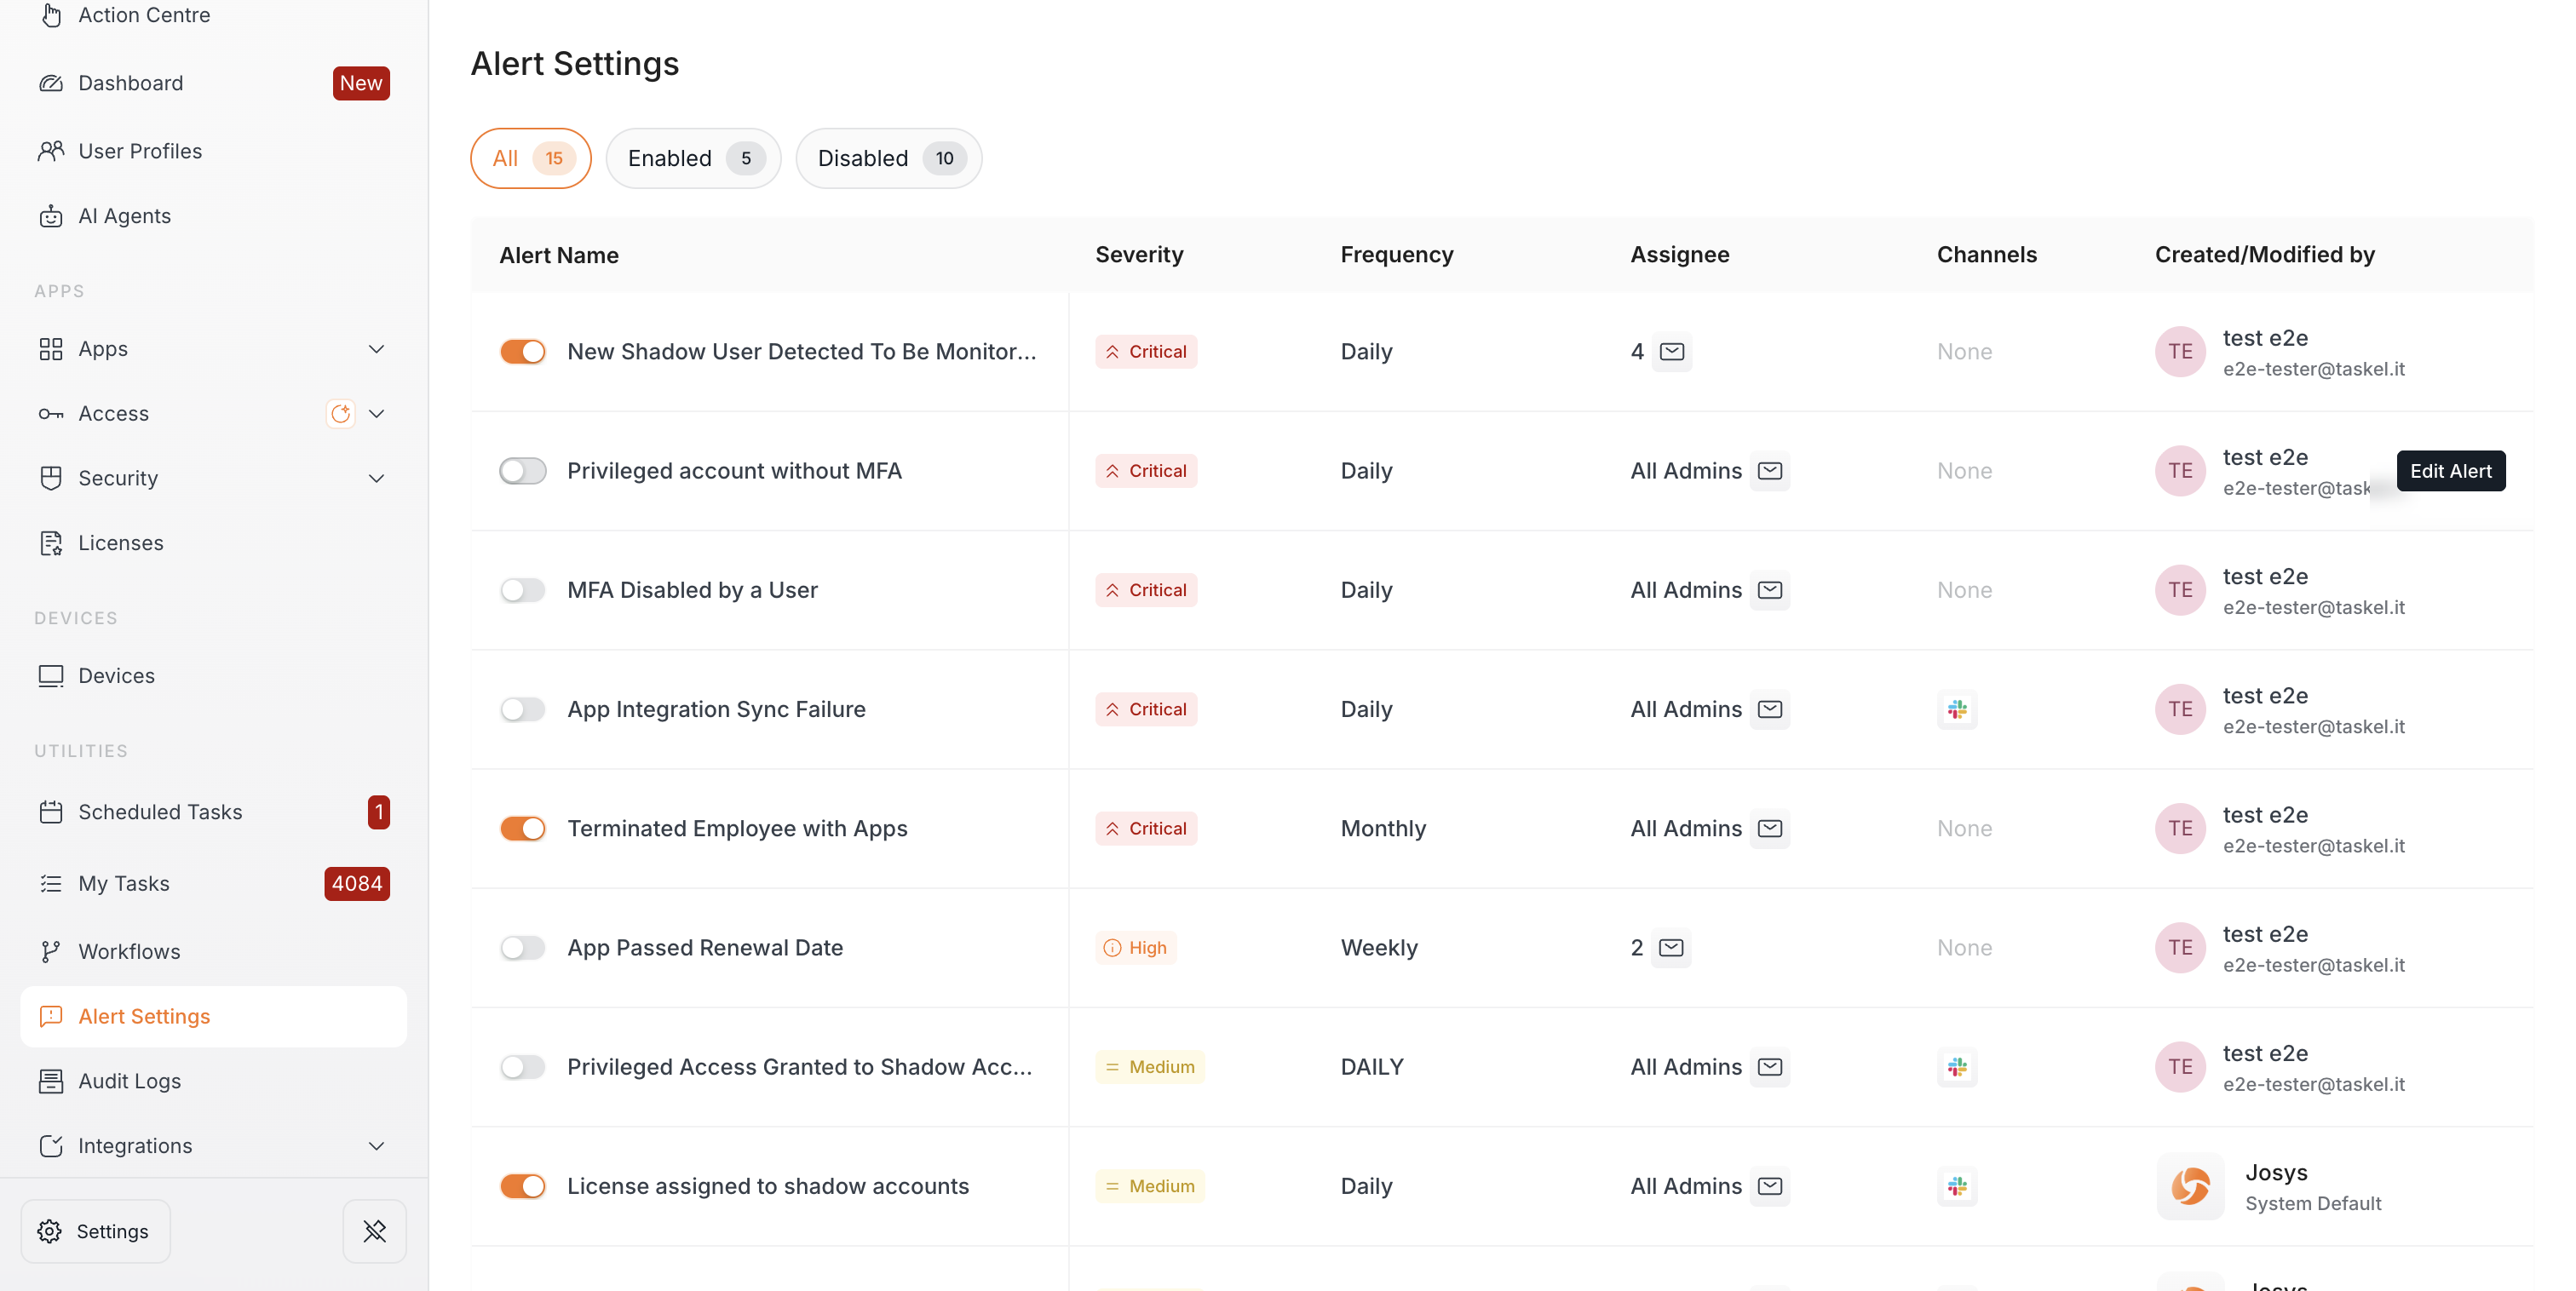
Task: Go to User Profiles
Action: click(x=140, y=151)
